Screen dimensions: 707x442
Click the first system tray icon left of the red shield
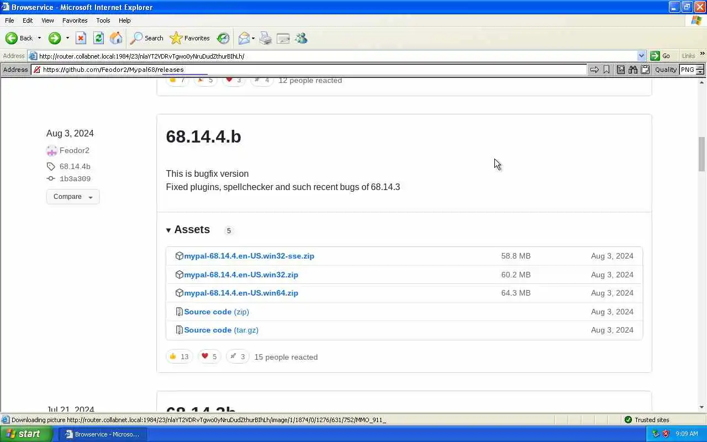coord(656,434)
